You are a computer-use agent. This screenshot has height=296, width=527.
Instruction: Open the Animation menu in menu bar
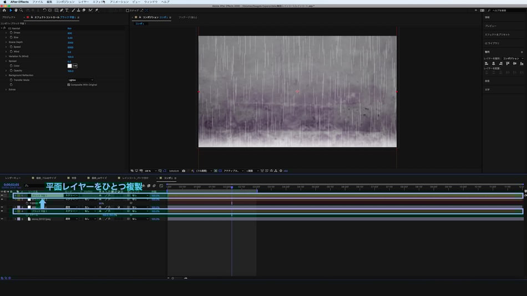pyautogui.click(x=119, y=2)
